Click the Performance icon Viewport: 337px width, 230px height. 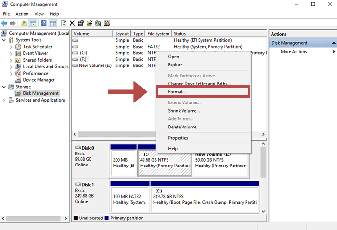[18, 73]
